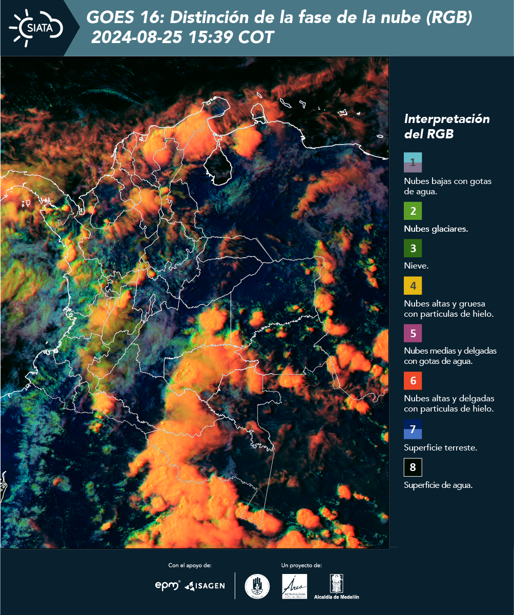This screenshot has width=514, height=615.
Task: Click the timestamp '2024-08-25 15:39 COT'
Action: 182,37
